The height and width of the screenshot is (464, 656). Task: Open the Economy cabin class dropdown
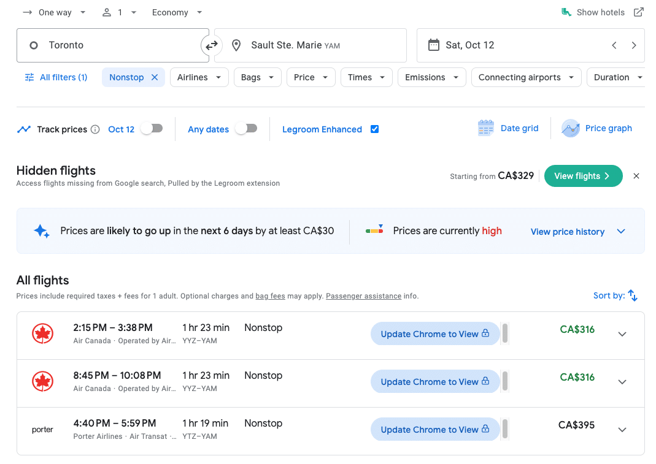coord(177,12)
